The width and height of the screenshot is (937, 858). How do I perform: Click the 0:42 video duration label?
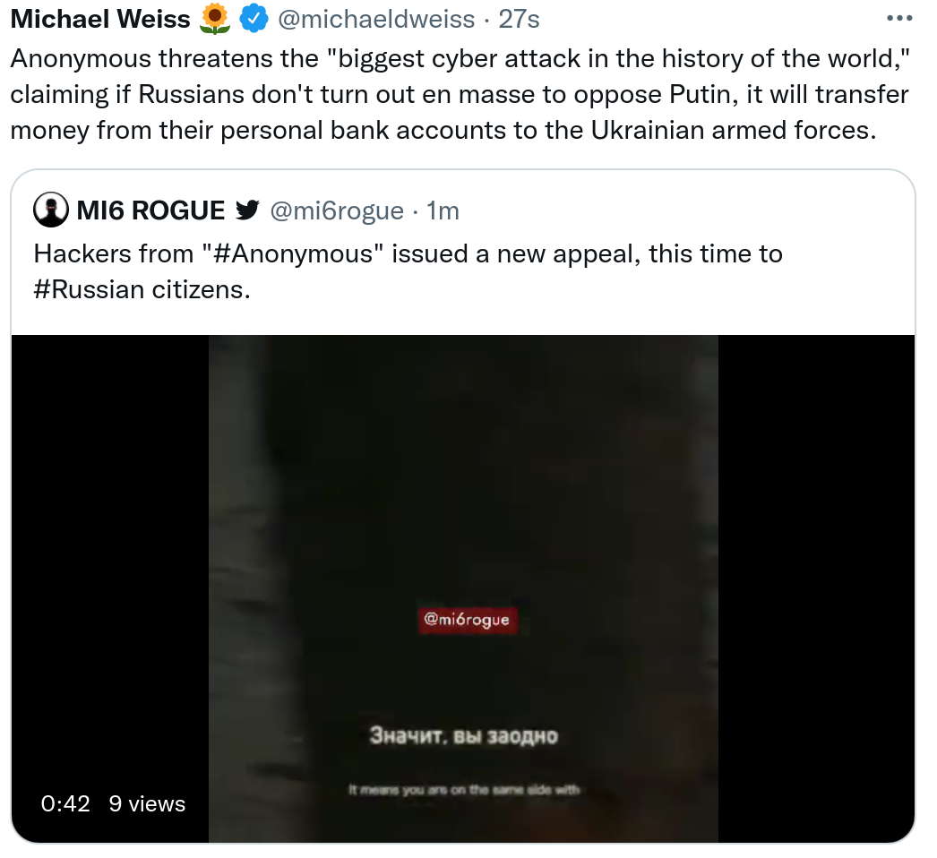[65, 803]
